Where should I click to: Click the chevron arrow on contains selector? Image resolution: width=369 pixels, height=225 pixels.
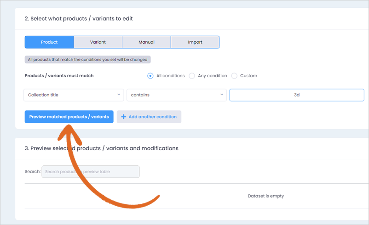pos(221,95)
